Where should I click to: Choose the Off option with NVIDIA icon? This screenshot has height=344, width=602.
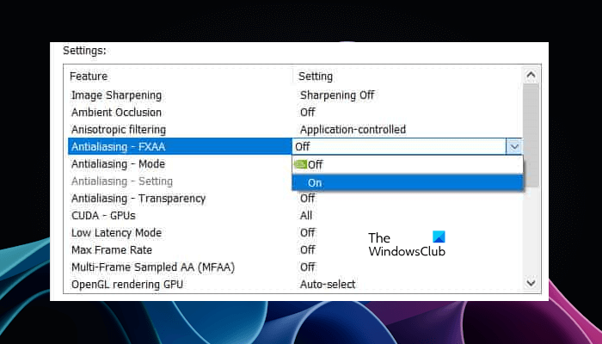(408, 165)
